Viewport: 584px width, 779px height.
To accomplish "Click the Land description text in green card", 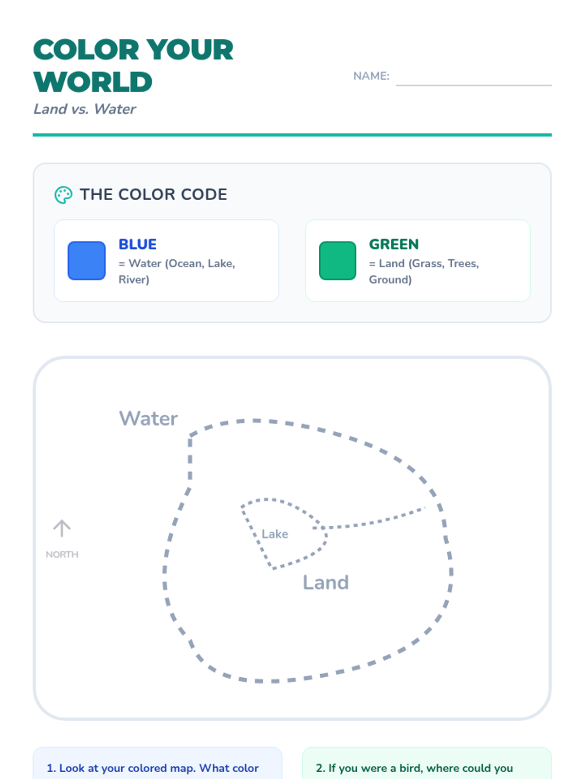I will pyautogui.click(x=423, y=271).
